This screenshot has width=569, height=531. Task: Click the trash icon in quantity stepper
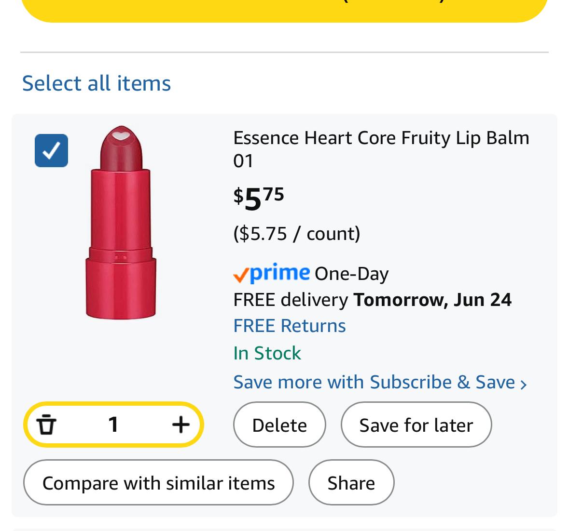46,424
